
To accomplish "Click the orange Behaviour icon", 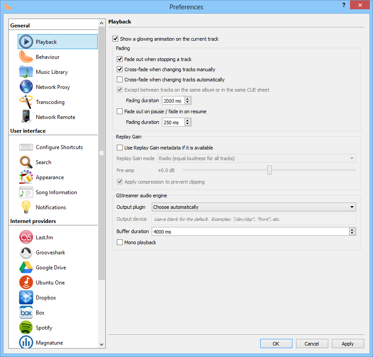I will [26, 57].
